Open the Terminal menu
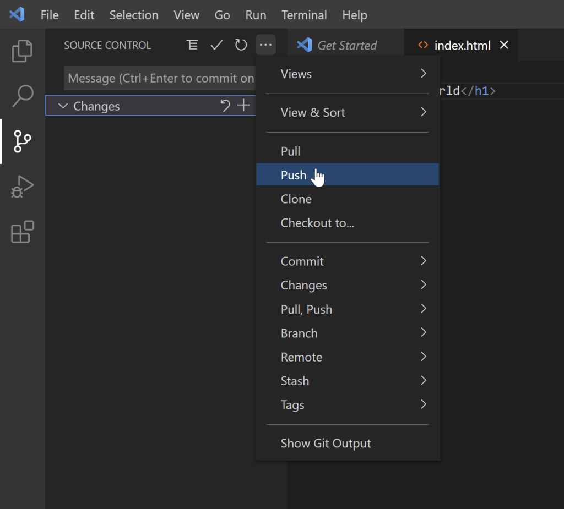Viewport: 564px width, 509px height. (x=304, y=15)
